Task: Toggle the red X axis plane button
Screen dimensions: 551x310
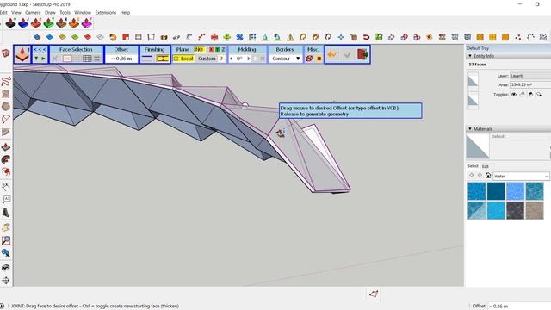Action: tap(212, 50)
